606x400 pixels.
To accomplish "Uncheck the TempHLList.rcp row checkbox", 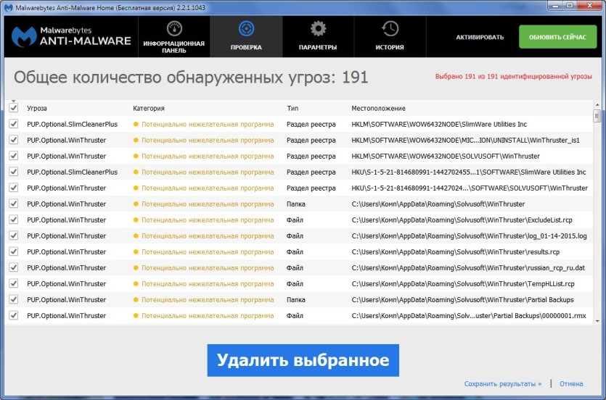I will [14, 283].
